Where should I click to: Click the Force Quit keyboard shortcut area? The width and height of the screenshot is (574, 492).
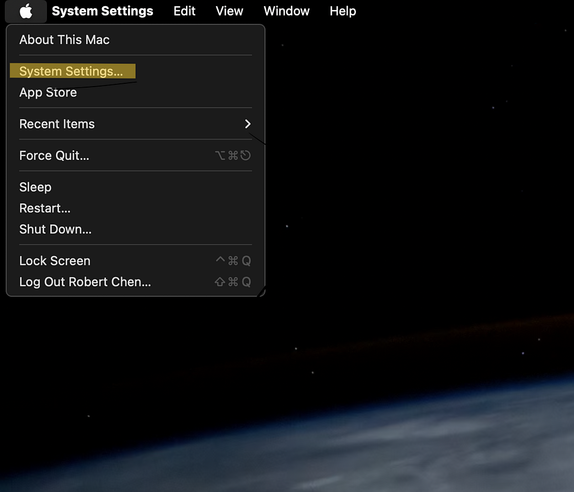tap(232, 155)
